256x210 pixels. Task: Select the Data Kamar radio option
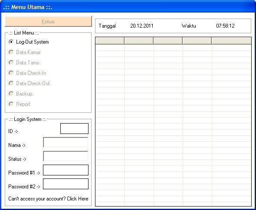pos(24,52)
